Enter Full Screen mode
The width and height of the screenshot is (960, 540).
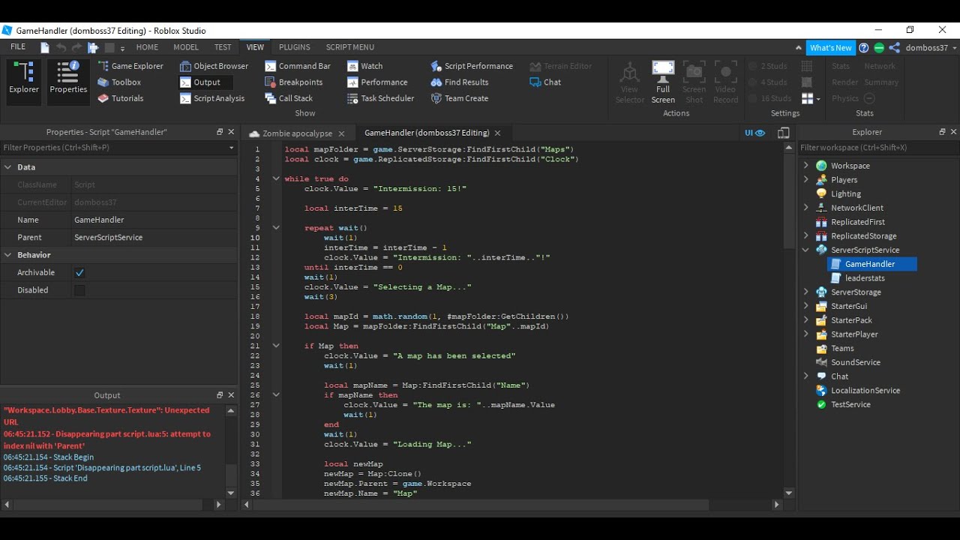[x=663, y=82]
